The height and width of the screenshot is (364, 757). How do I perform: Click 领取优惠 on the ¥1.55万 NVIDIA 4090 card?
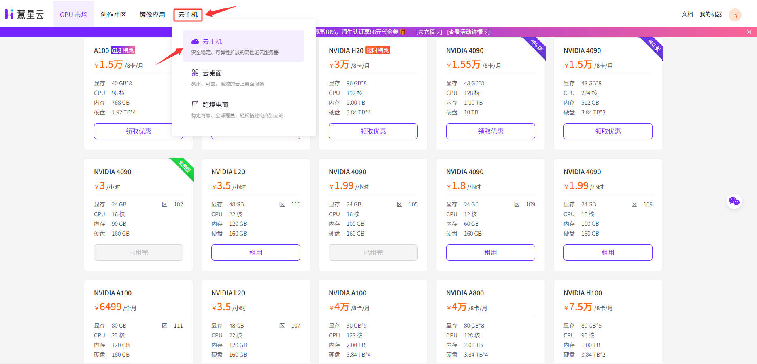pyautogui.click(x=491, y=131)
